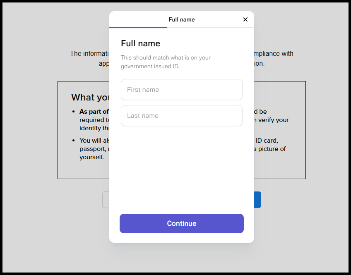Close the Full name dialog with X
Viewport: 351px width, 275px height.
click(x=245, y=19)
